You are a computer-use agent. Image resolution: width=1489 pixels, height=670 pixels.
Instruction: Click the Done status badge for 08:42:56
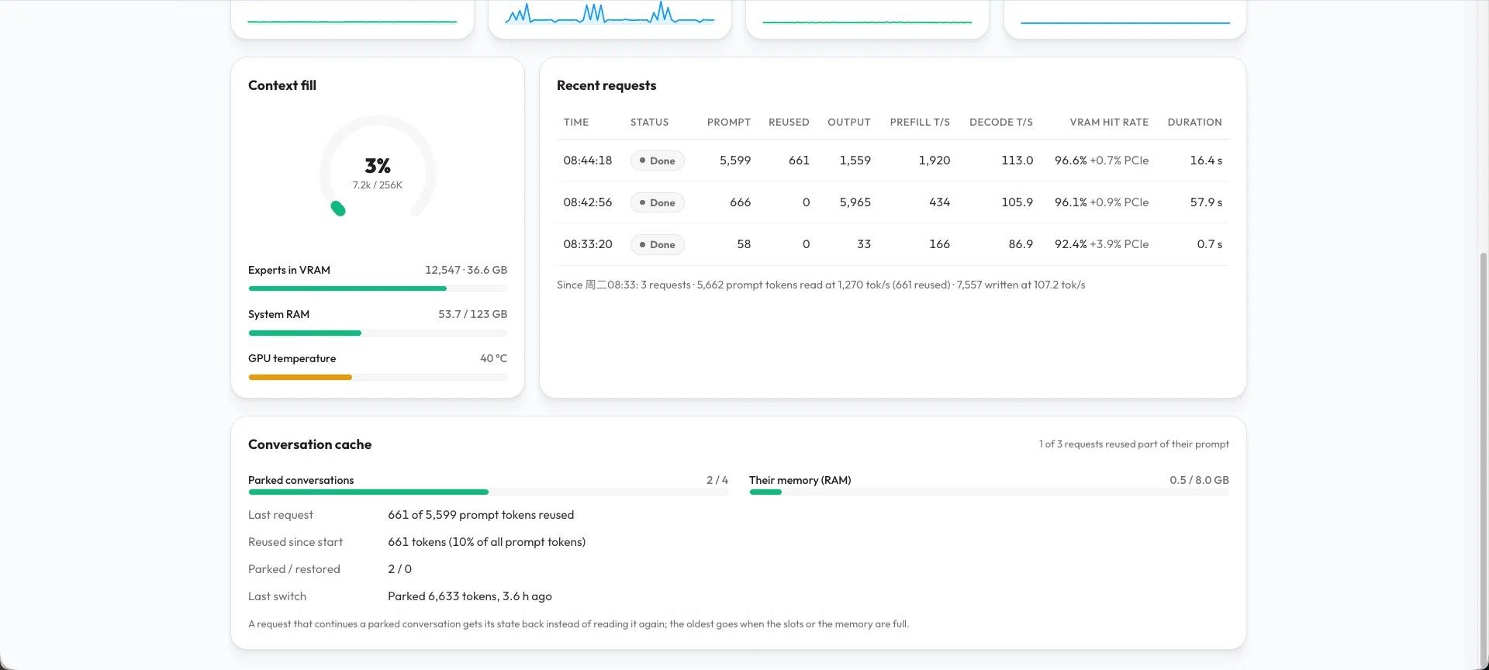[x=657, y=202]
